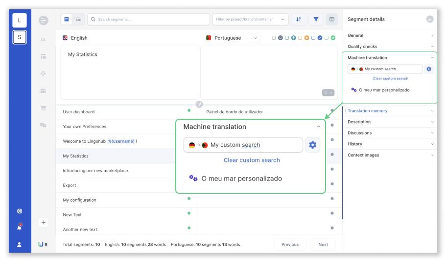
Task: Click the magnifier icon in search box
Action: [93, 19]
